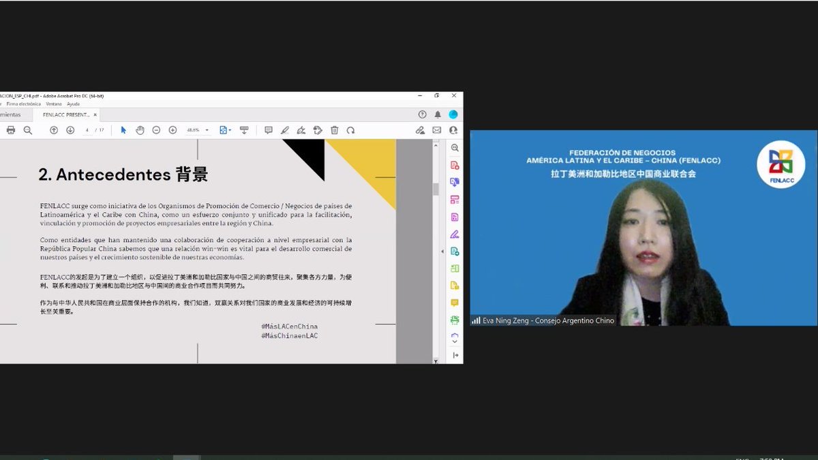This screenshot has width=818, height=460.
Task: Click the FENLACC logo in video
Action: (781, 164)
